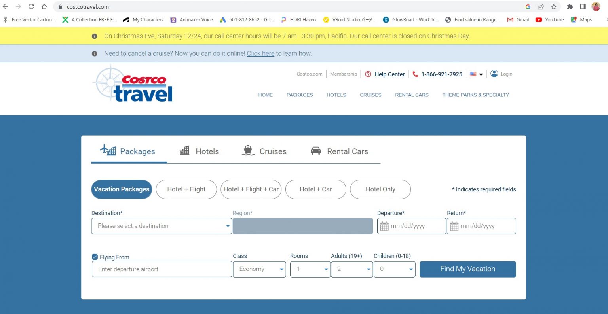Open the Adults (19+) dropdown
This screenshot has width=608, height=314.
pyautogui.click(x=351, y=269)
